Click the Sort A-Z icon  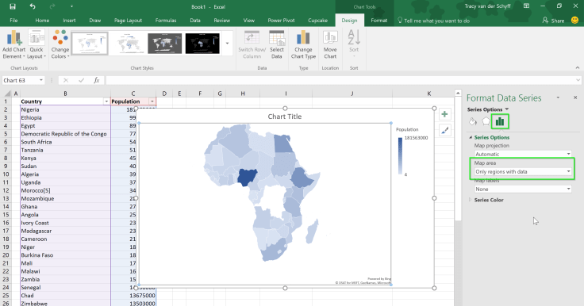click(354, 37)
